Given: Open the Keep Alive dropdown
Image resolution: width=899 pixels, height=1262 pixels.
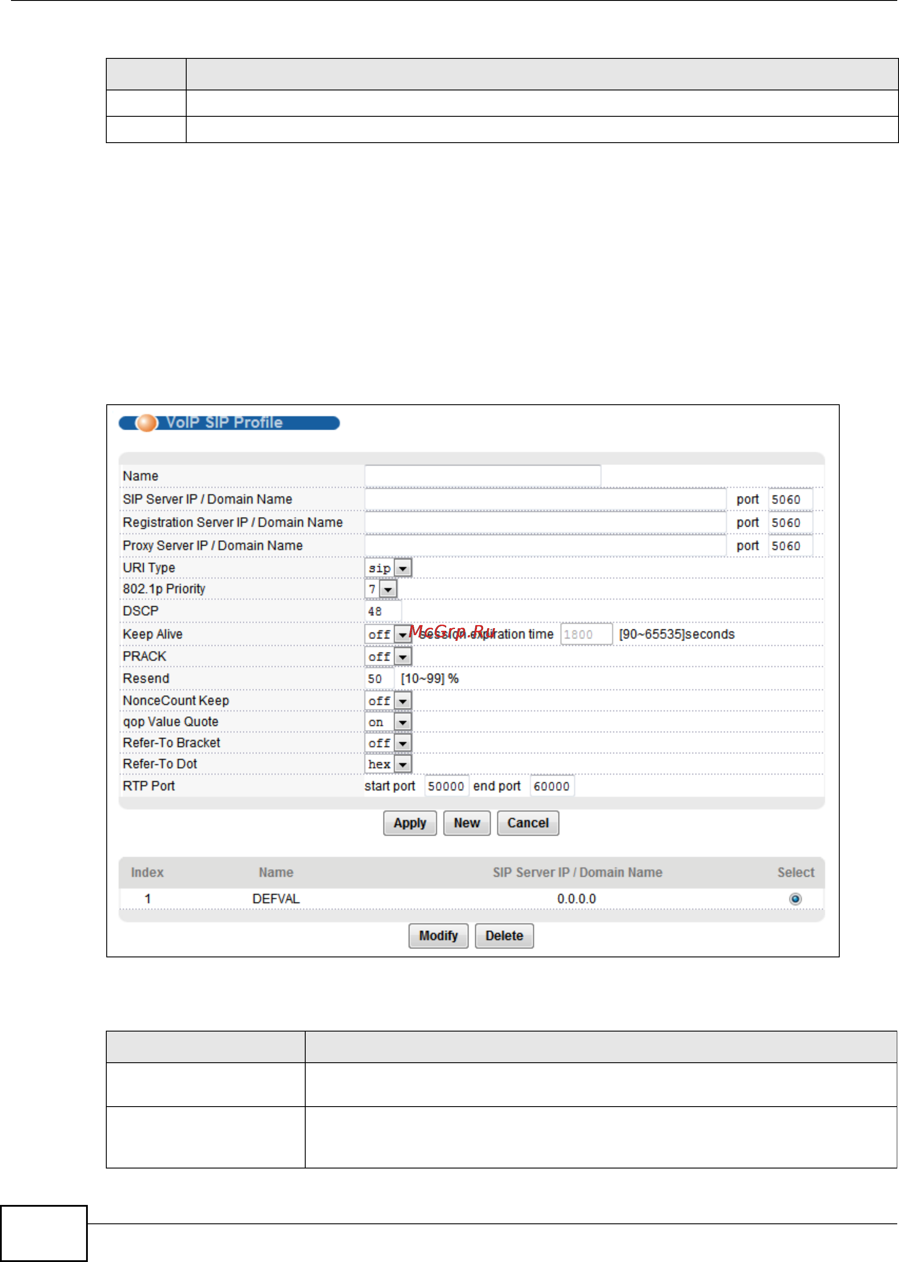Looking at the screenshot, I should (x=402, y=634).
